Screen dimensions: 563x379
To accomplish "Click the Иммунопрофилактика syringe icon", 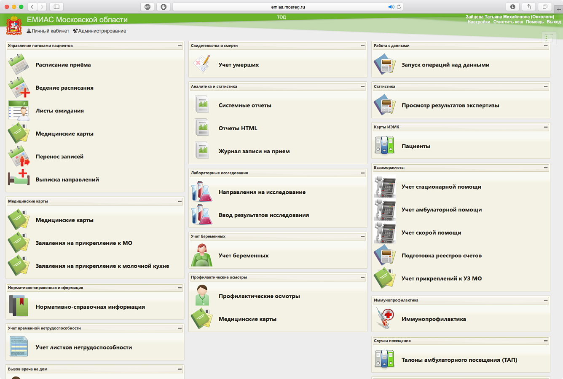I will point(384,319).
